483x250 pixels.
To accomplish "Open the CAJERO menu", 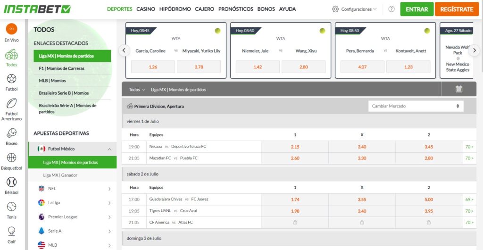I will (x=205, y=9).
